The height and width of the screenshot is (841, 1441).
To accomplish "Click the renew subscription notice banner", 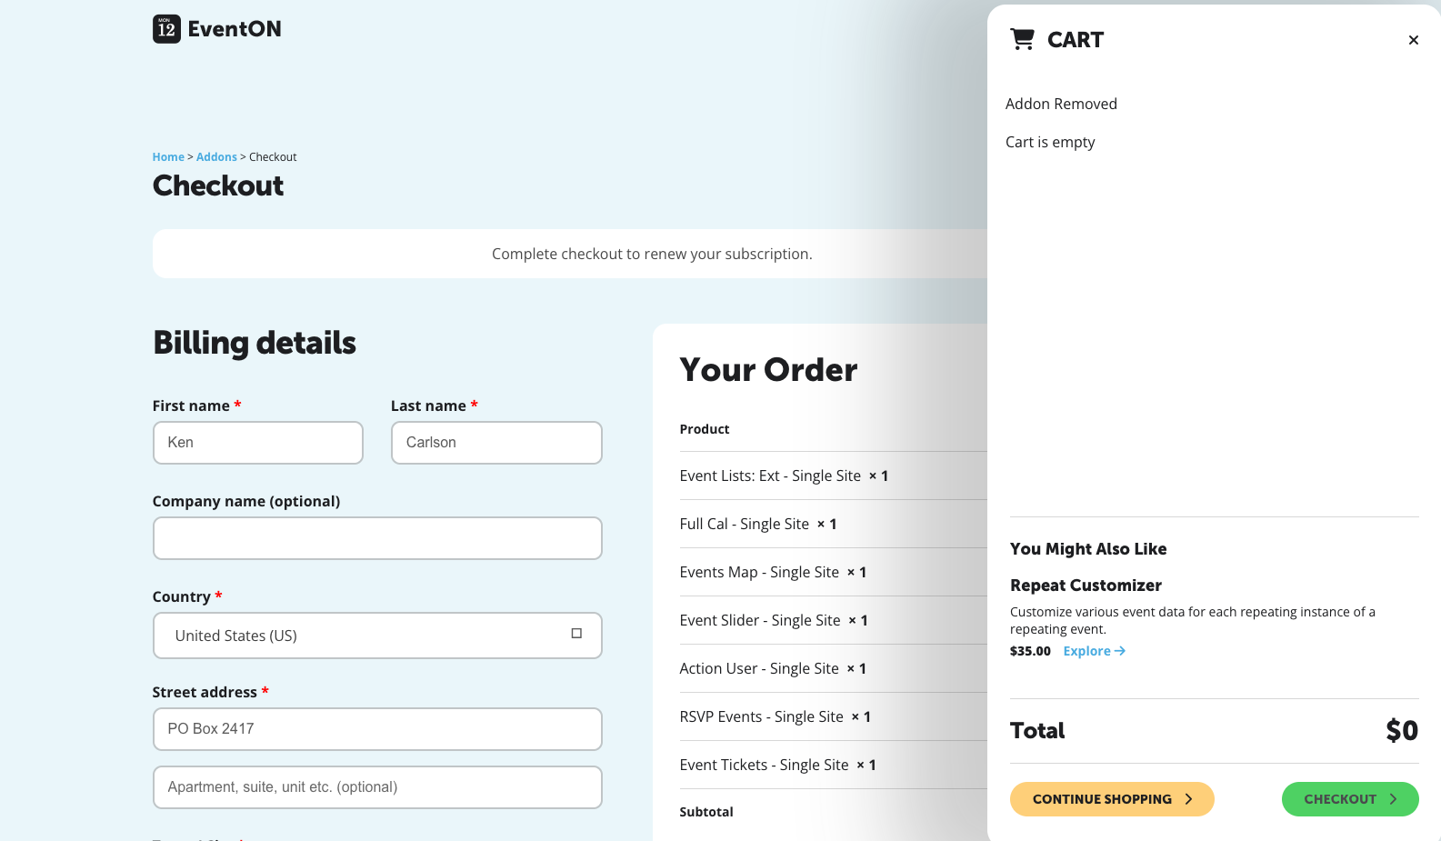I will pos(570,254).
